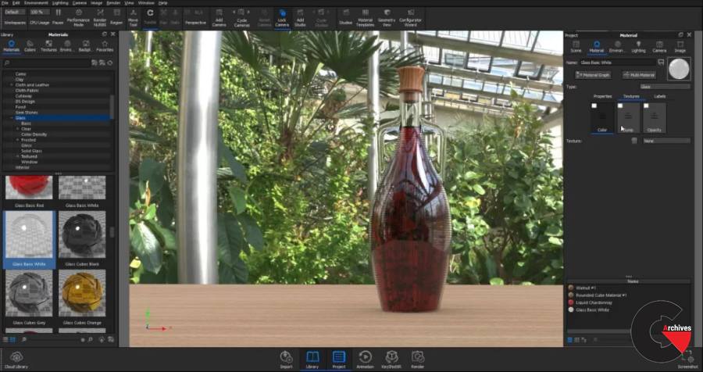Click the Perspective view button

[x=195, y=17]
